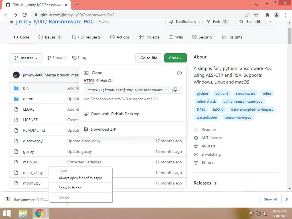Open the Star lists dropdown arrow

tap(270, 22)
